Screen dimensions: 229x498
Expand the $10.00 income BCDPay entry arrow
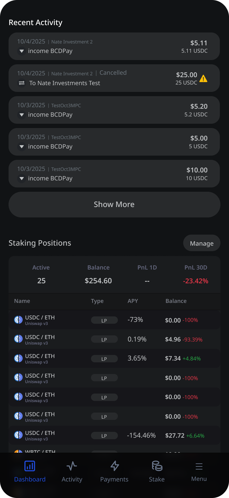pyautogui.click(x=22, y=179)
